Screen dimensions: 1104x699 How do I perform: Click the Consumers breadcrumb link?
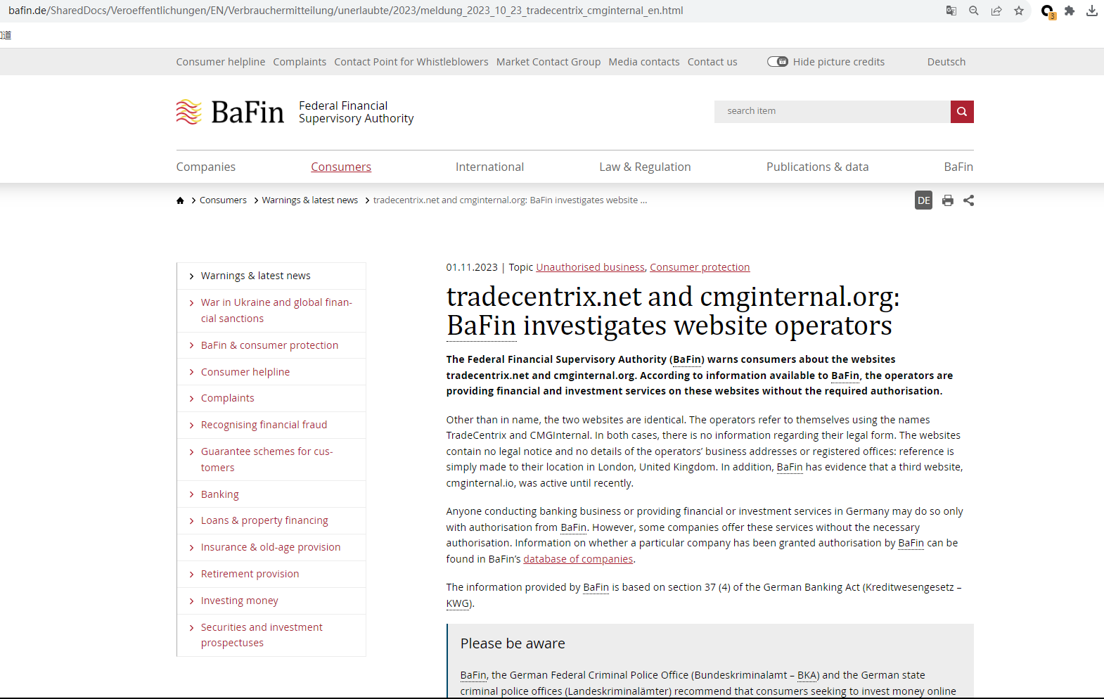tap(223, 200)
